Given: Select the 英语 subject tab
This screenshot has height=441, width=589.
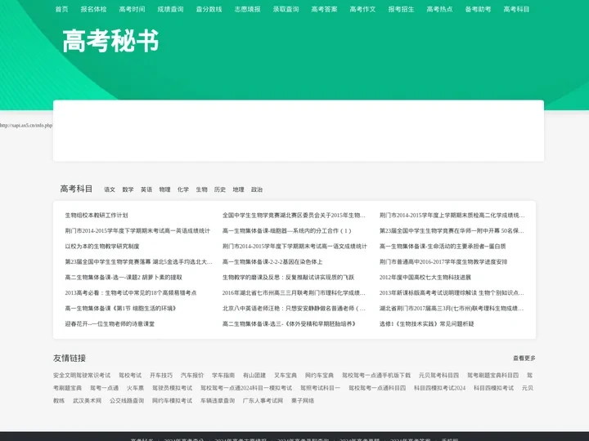Looking at the screenshot, I should point(146,189).
